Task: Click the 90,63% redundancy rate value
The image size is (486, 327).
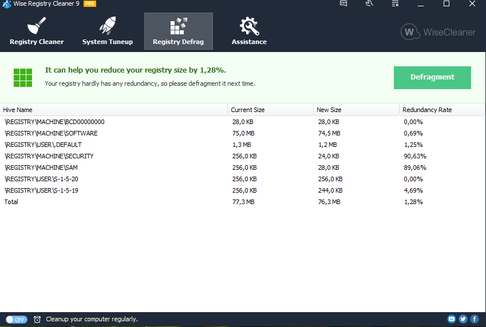Action: coord(415,157)
